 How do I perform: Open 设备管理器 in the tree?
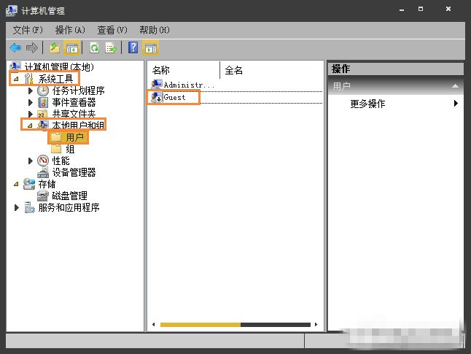click(x=74, y=172)
